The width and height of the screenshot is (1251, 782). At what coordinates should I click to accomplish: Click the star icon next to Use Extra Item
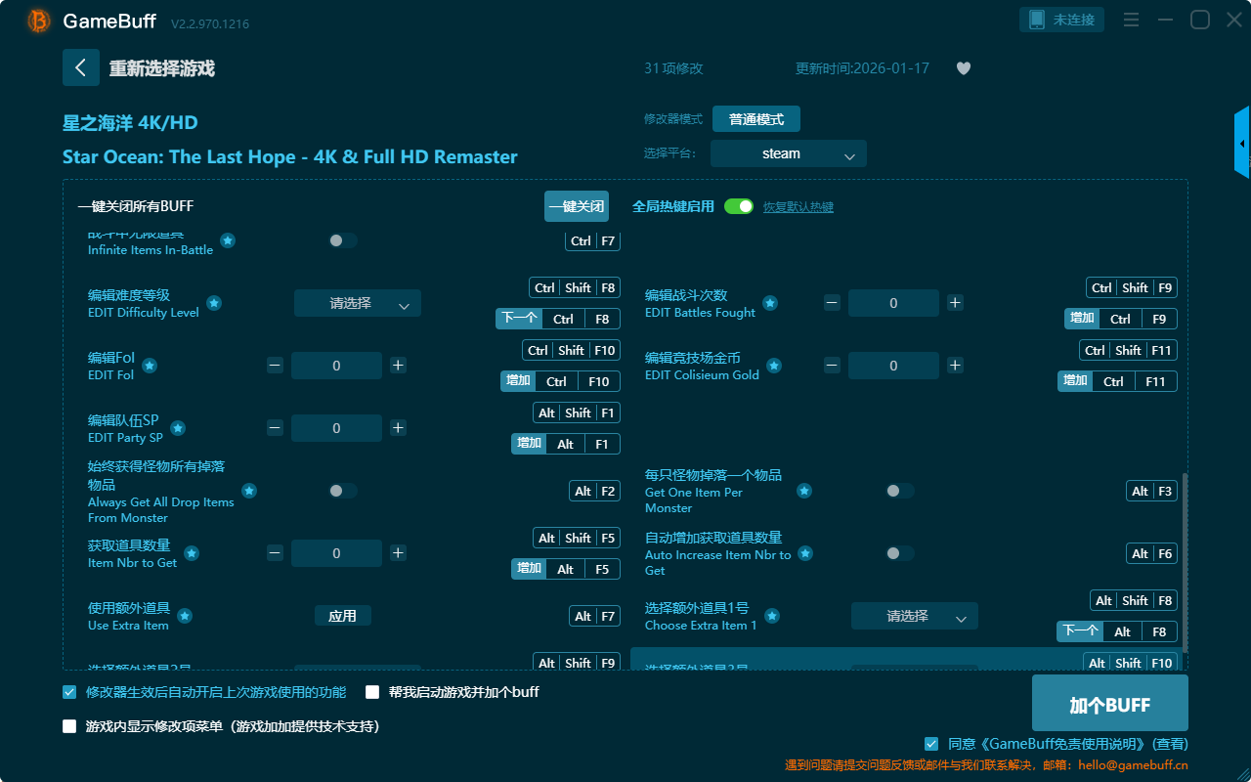coord(185,616)
